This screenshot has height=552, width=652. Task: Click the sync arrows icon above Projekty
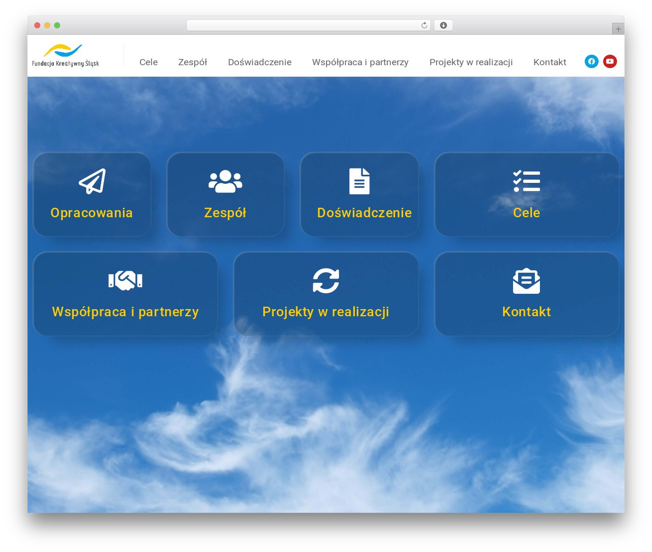pos(326,281)
